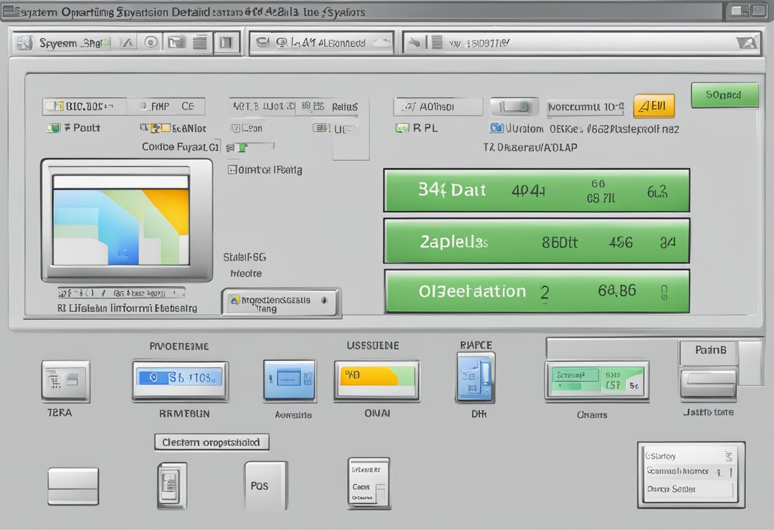Click the Aeraits blue panel icon
774x530 pixels.
pyautogui.click(x=290, y=380)
